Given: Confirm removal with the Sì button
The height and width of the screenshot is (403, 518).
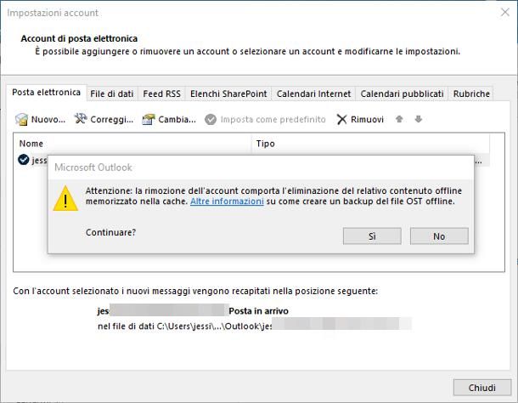Looking at the screenshot, I should tap(372, 236).
